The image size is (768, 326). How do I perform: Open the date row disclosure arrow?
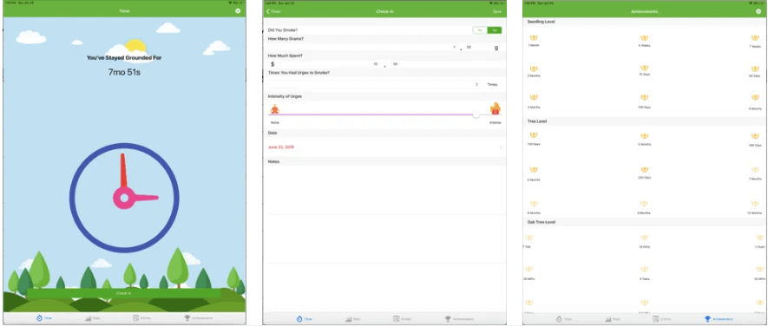coord(501,147)
